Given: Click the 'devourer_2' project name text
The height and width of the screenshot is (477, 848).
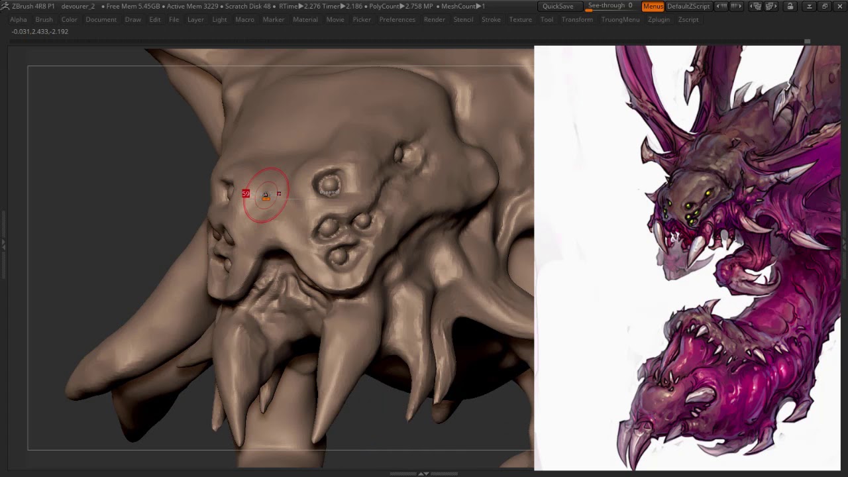Looking at the screenshot, I should click(78, 6).
